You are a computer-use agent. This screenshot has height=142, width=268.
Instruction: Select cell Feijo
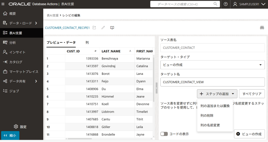coord(117,81)
